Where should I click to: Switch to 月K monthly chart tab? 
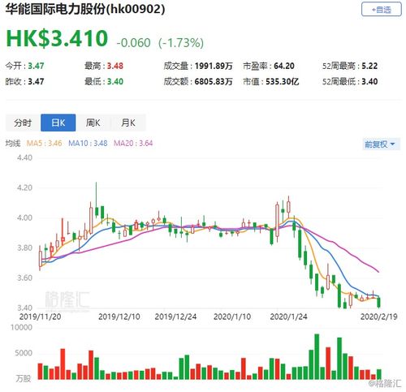(128, 123)
